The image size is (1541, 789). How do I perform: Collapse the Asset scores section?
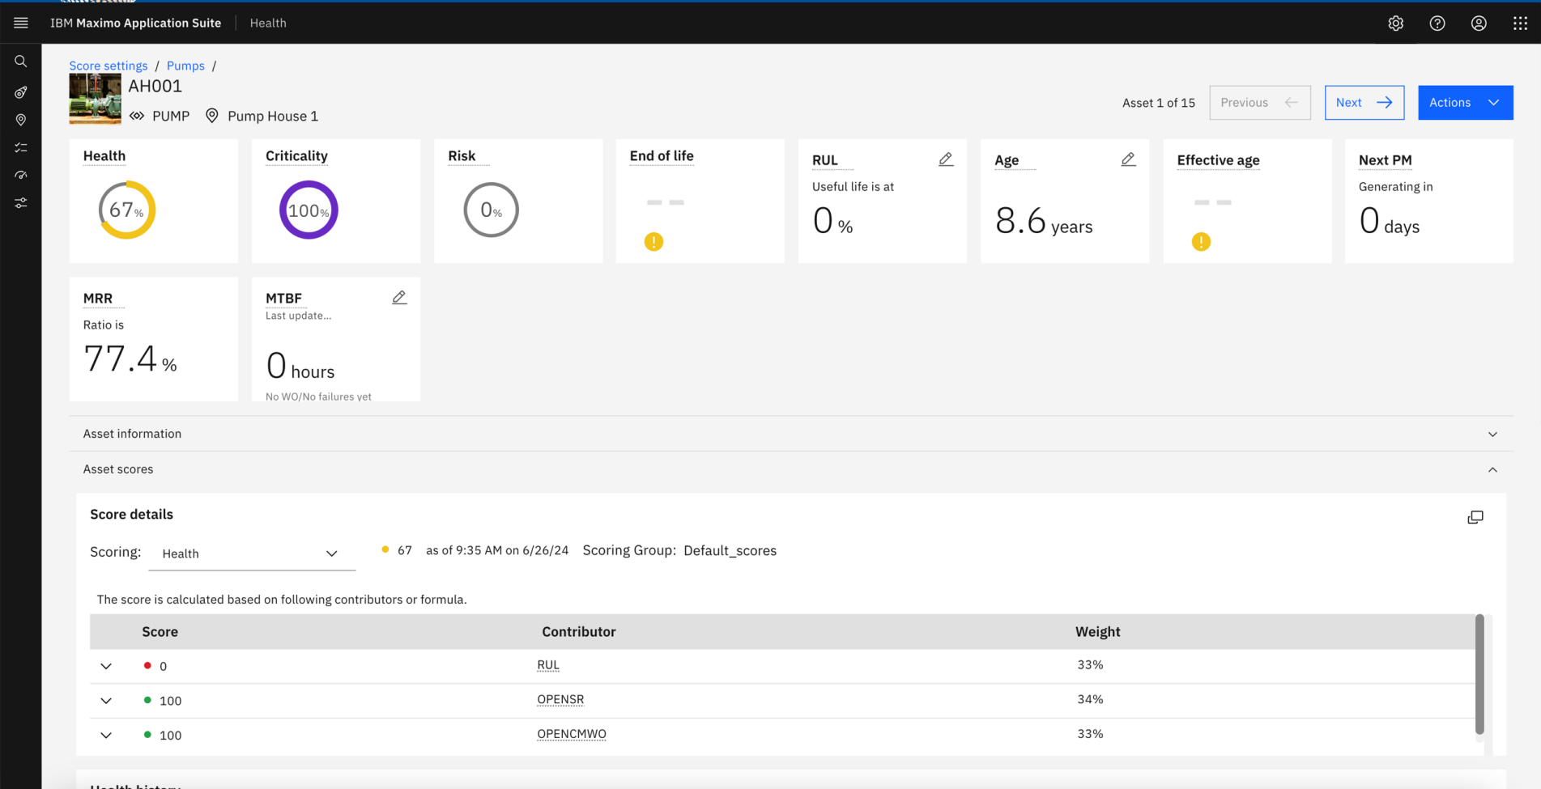click(1492, 469)
